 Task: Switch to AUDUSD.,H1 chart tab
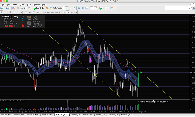[113, 115]
